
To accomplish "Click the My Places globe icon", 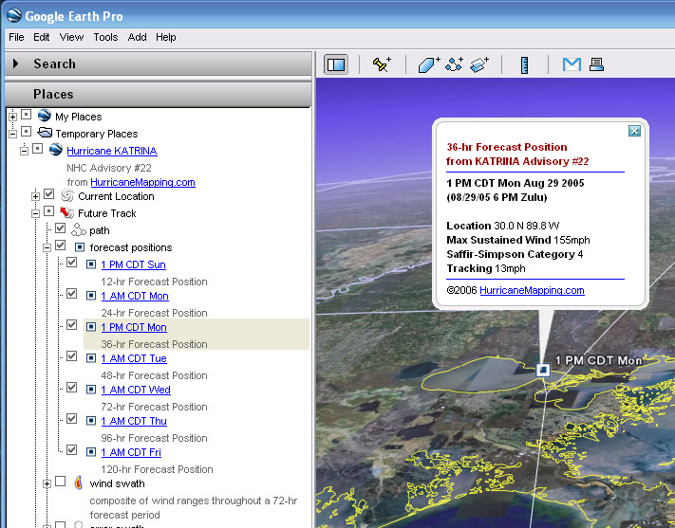I will tap(44, 116).
